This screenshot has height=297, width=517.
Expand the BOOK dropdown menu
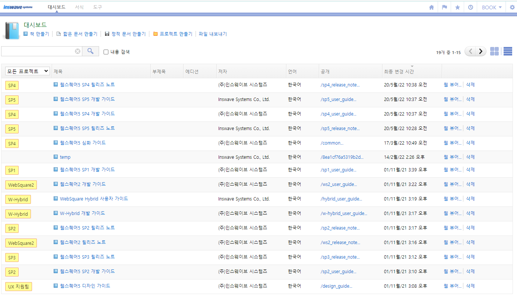492,7
